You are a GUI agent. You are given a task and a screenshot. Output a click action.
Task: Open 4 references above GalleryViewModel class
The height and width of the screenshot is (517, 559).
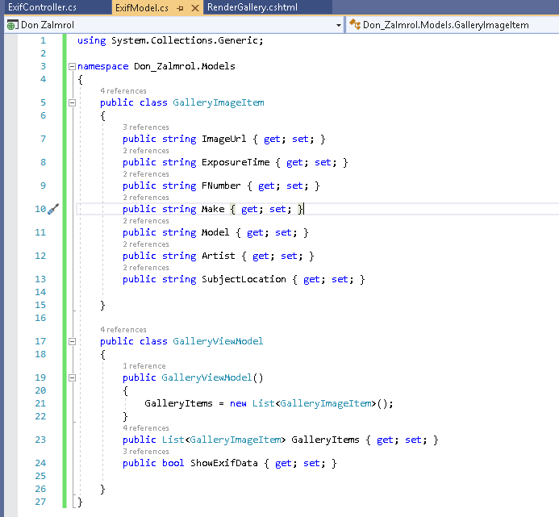point(123,330)
